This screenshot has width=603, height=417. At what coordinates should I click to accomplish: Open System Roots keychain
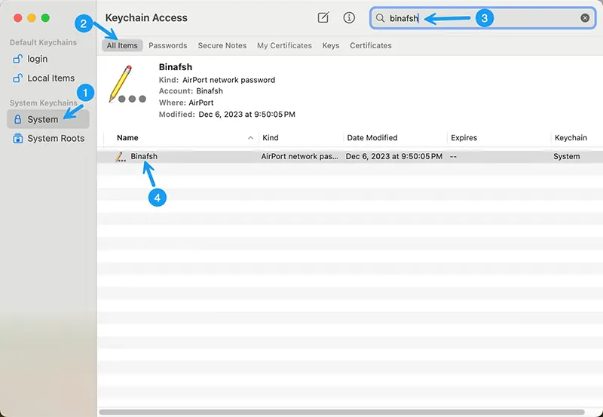(48, 139)
